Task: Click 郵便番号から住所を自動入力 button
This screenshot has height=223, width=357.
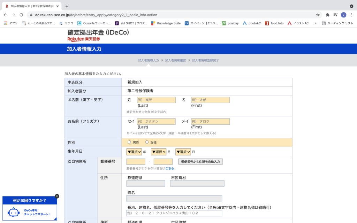Action: [x=200, y=162]
